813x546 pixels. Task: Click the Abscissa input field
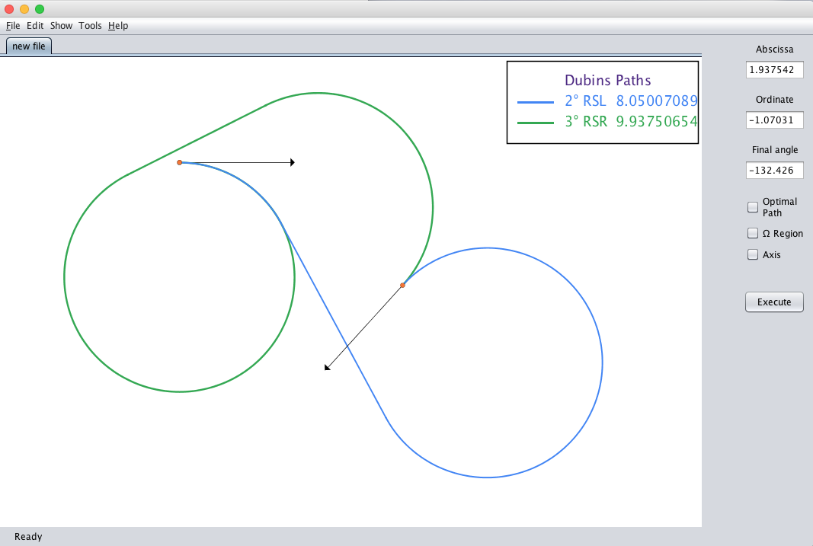pyautogui.click(x=774, y=69)
